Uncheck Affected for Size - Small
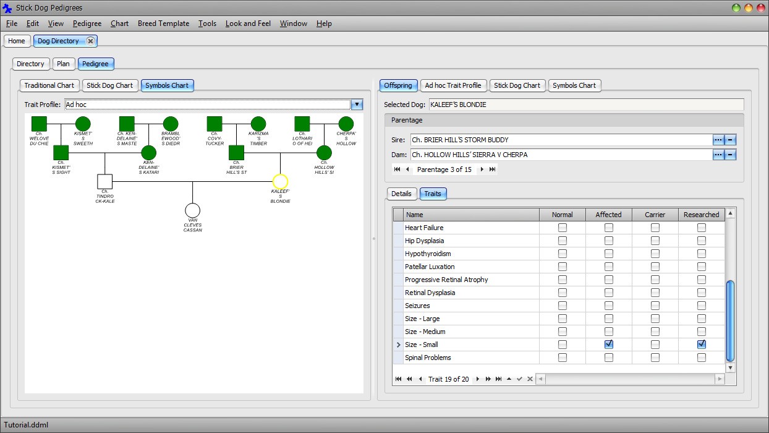769x433 pixels. pos(608,345)
